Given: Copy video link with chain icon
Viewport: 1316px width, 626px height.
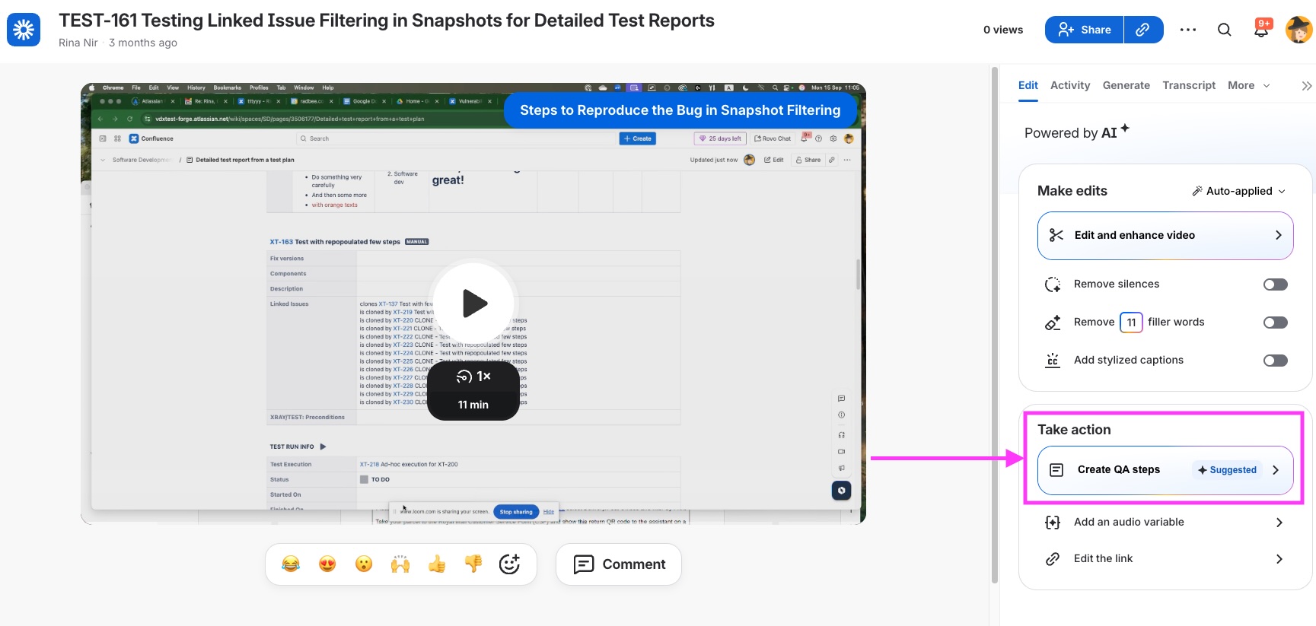Looking at the screenshot, I should pos(1143,30).
